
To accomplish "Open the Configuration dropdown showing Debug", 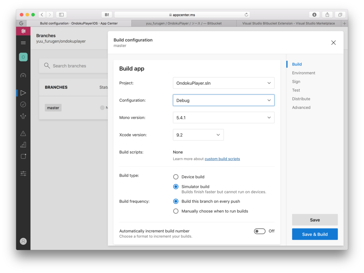I will pos(224,100).
